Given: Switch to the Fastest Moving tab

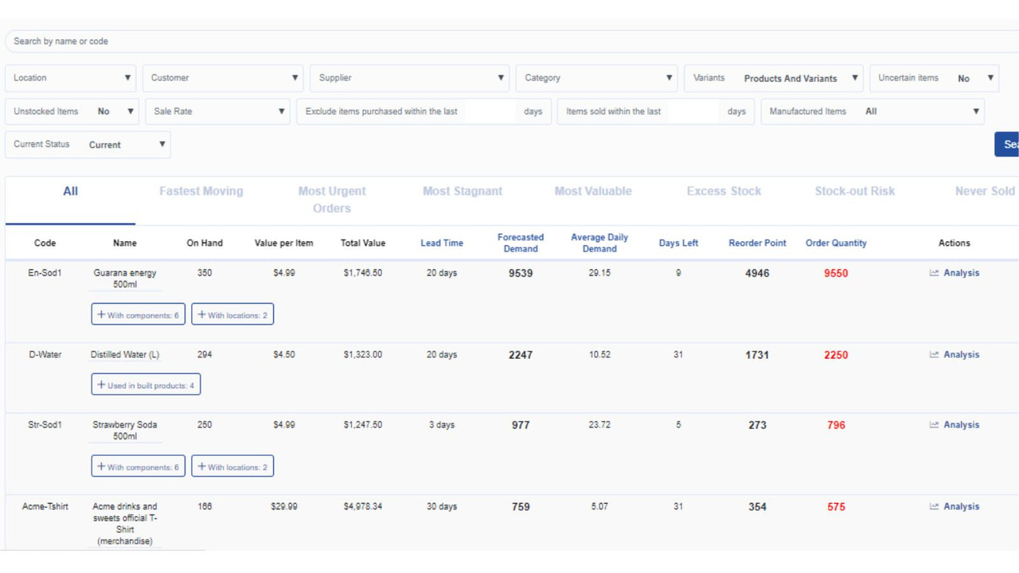Looking at the screenshot, I should tap(201, 191).
